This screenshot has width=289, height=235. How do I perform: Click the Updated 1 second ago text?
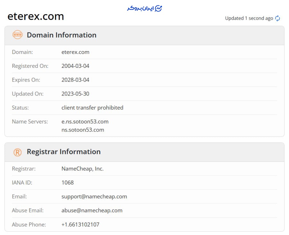[x=249, y=18]
